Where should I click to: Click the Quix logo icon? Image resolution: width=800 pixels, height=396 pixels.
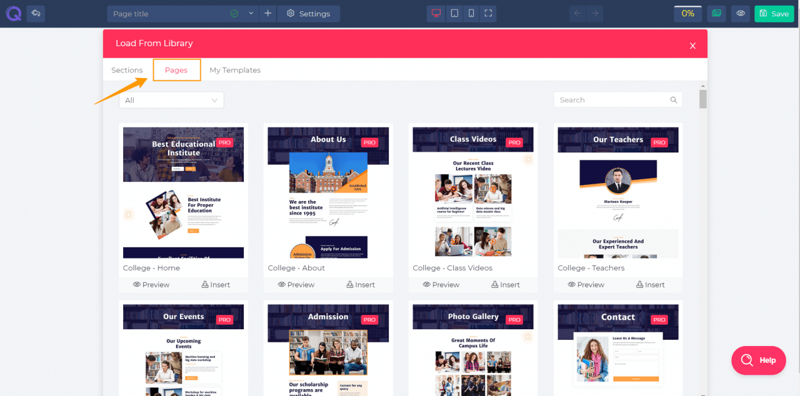coord(12,13)
